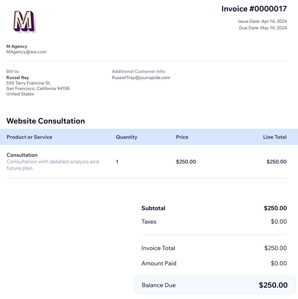Click the Issue Date Apr 14, 2024

click(x=262, y=21)
